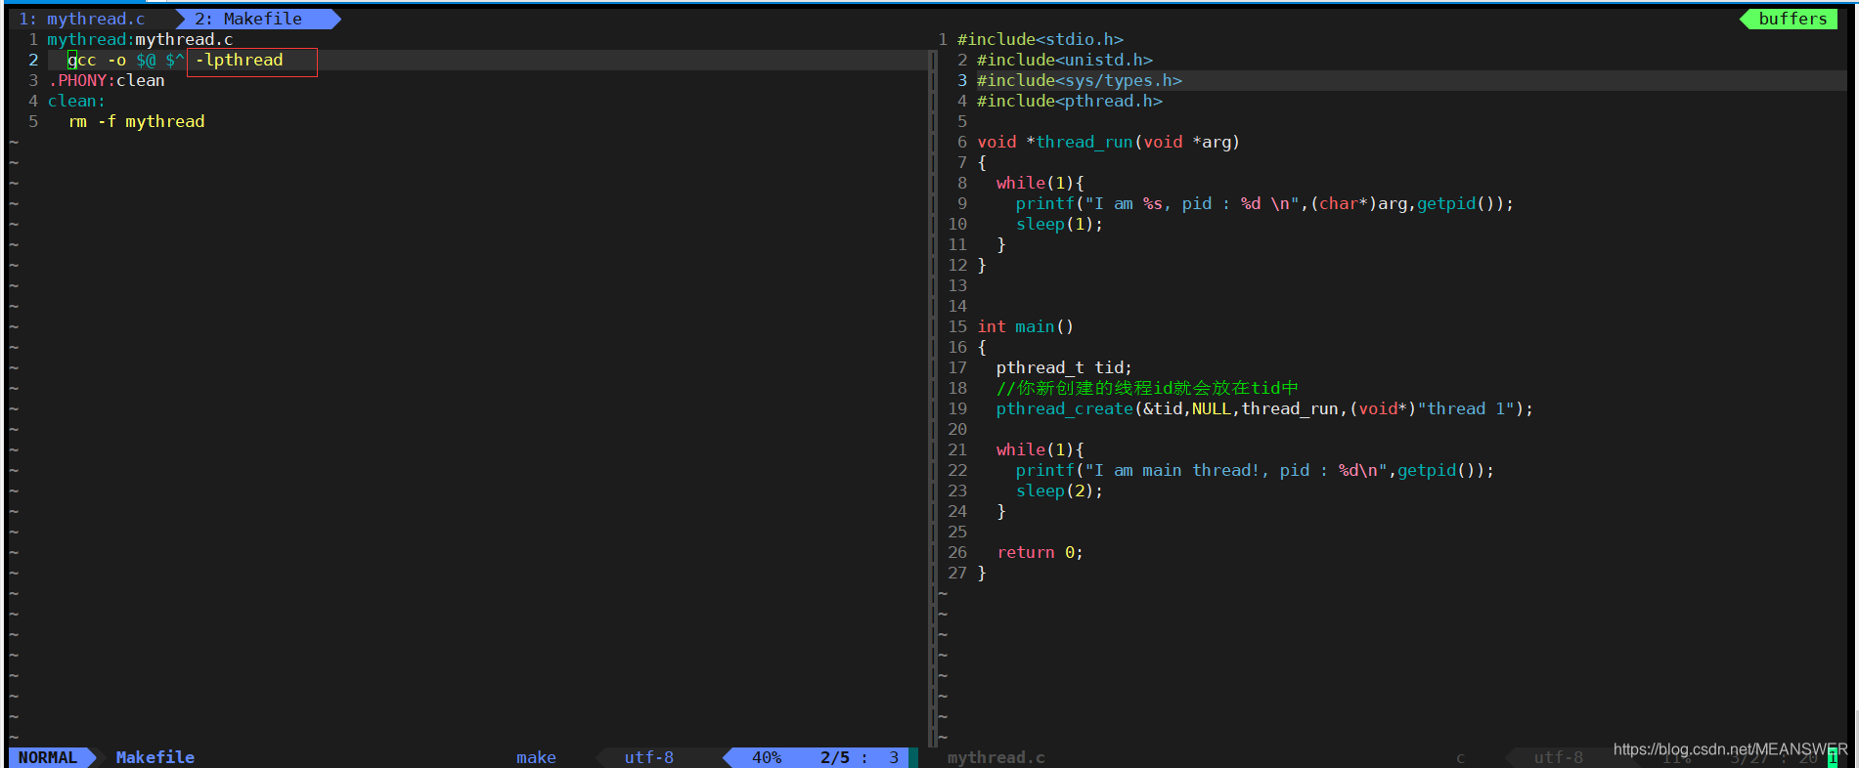
Task: Click the sleep(2); statement
Action: pyautogui.click(x=1059, y=491)
